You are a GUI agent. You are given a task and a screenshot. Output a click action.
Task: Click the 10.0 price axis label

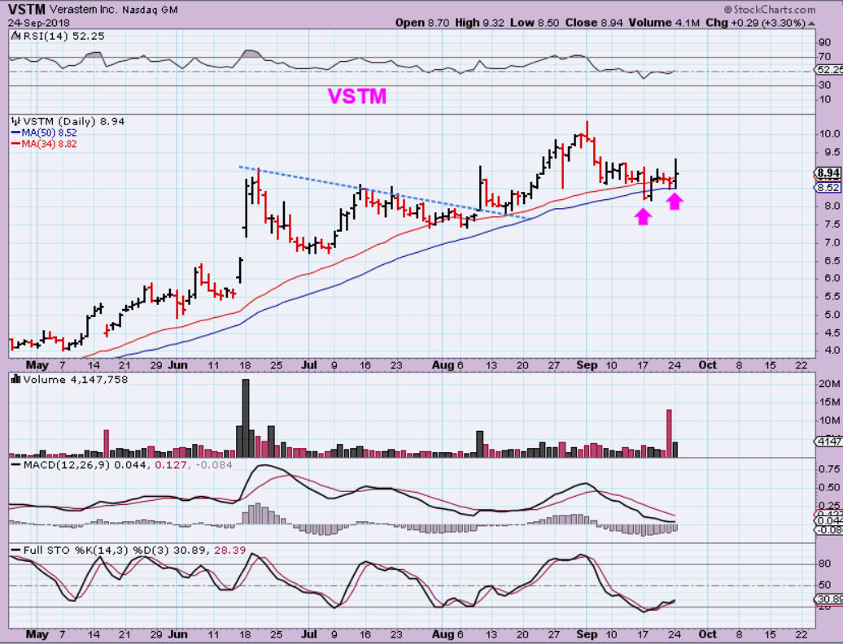(829, 134)
